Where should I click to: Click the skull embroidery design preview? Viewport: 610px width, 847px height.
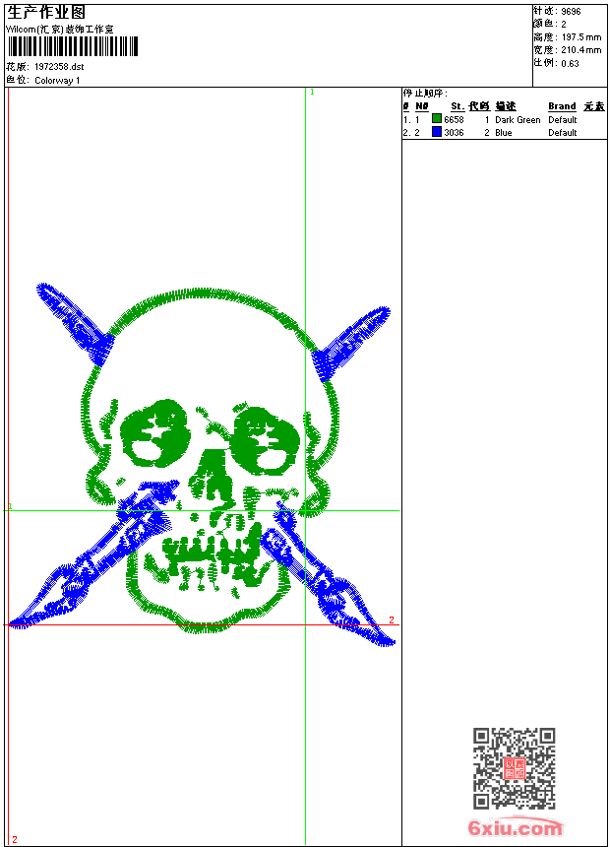pos(203,465)
